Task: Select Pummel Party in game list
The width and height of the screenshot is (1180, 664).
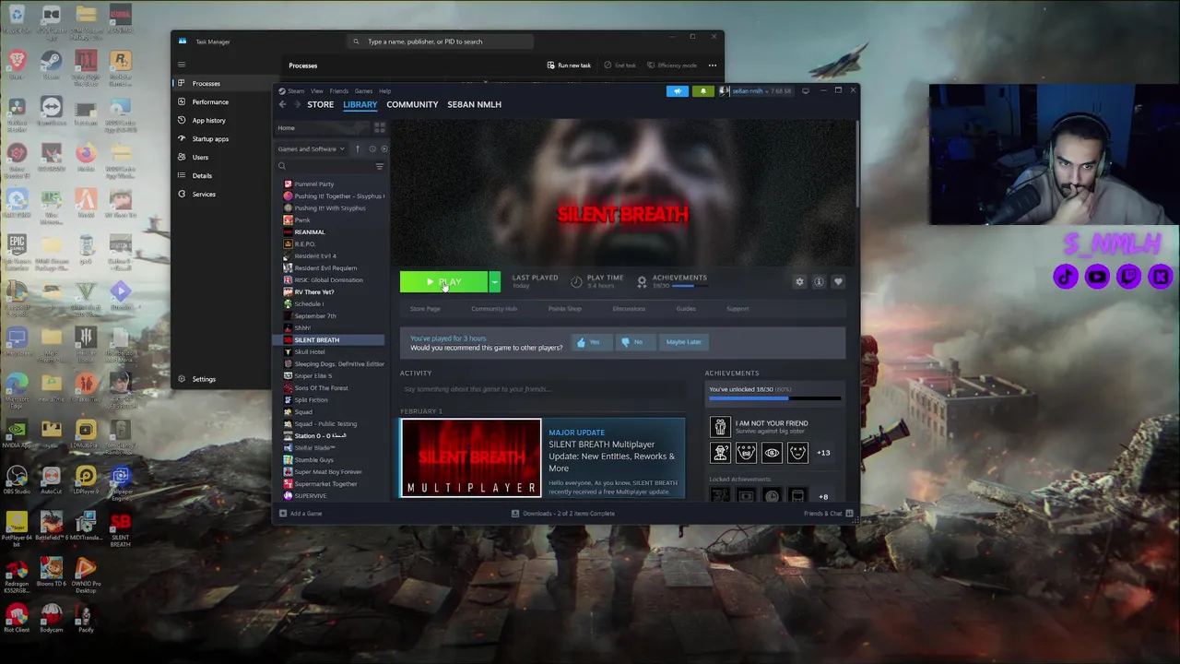Action: [x=314, y=184]
